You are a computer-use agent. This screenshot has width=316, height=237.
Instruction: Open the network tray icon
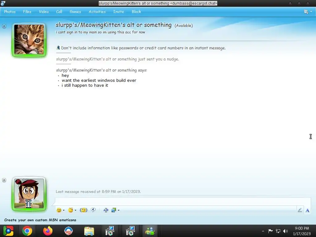[278, 231]
